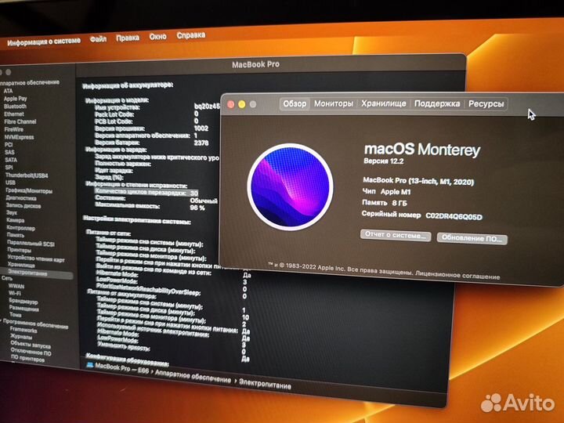Select Звук in the sidebar
The width and height of the screenshot is (564, 423).
(x=12, y=213)
